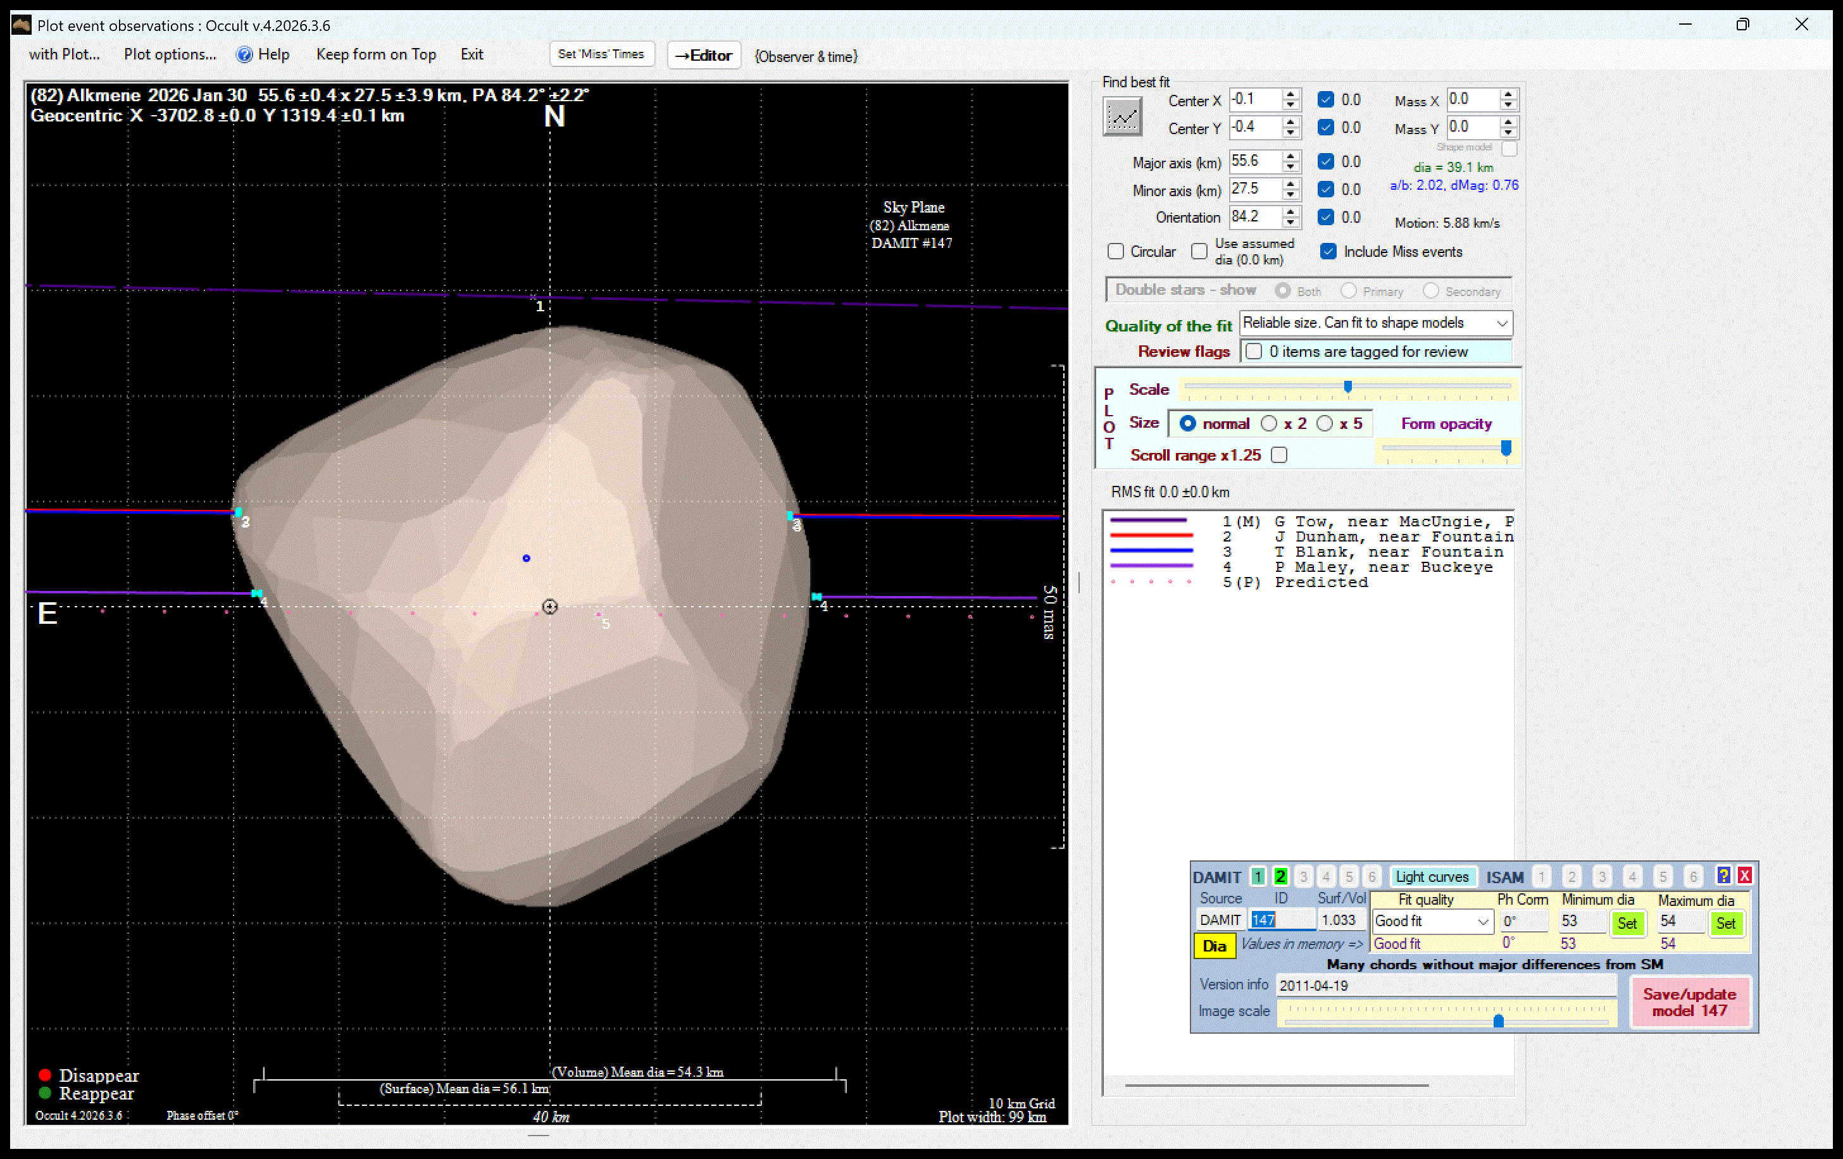Enable the Circular checkbox
The image size is (1843, 1159).
click(1116, 252)
